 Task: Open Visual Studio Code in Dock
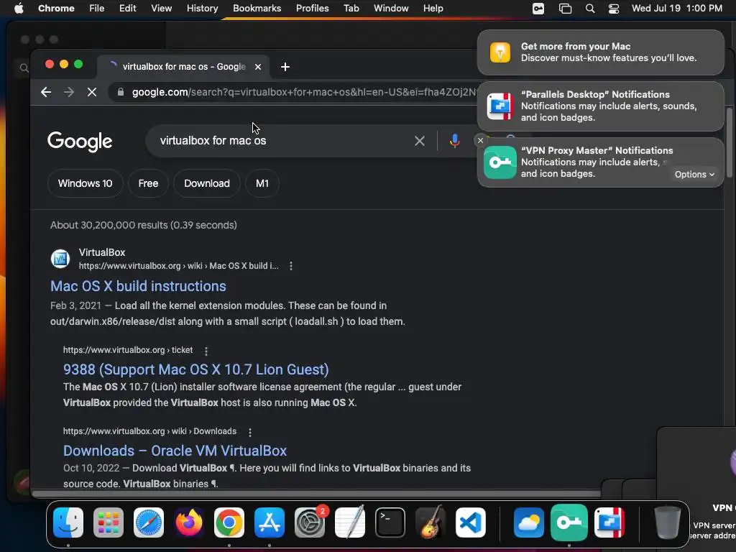click(x=471, y=522)
